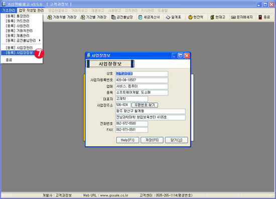Open the 기초관리 menu
The width and height of the screenshot is (276, 199).
9,11
